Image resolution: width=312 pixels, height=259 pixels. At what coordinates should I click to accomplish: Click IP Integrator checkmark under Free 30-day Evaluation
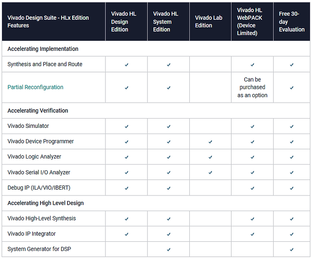click(292, 234)
